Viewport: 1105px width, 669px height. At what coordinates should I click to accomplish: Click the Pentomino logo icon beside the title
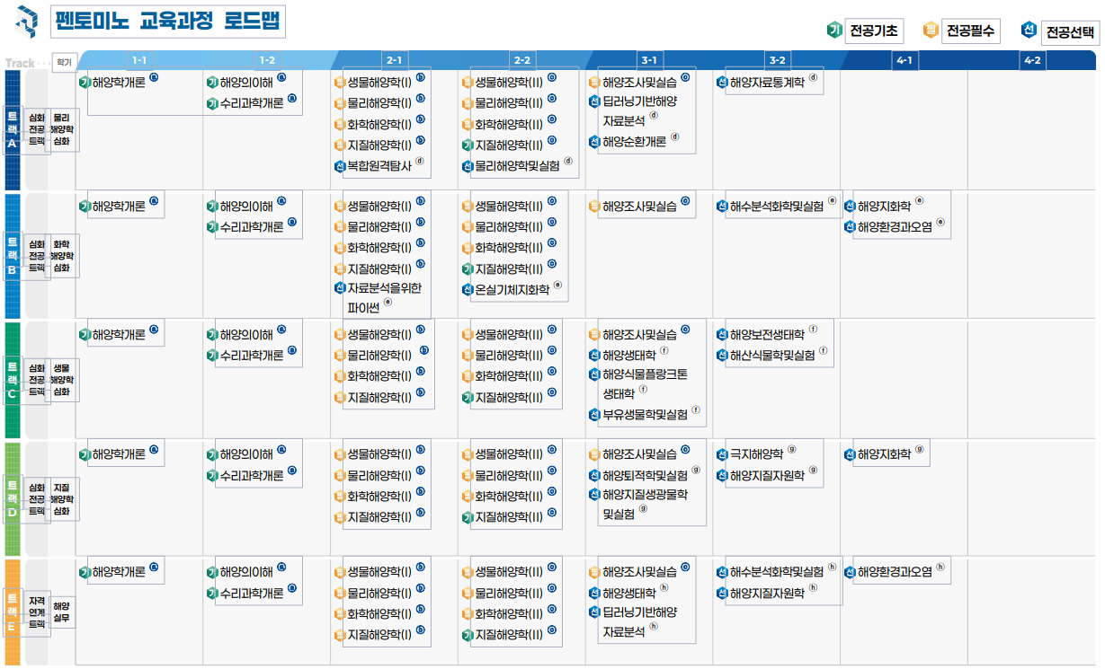pos(28,19)
